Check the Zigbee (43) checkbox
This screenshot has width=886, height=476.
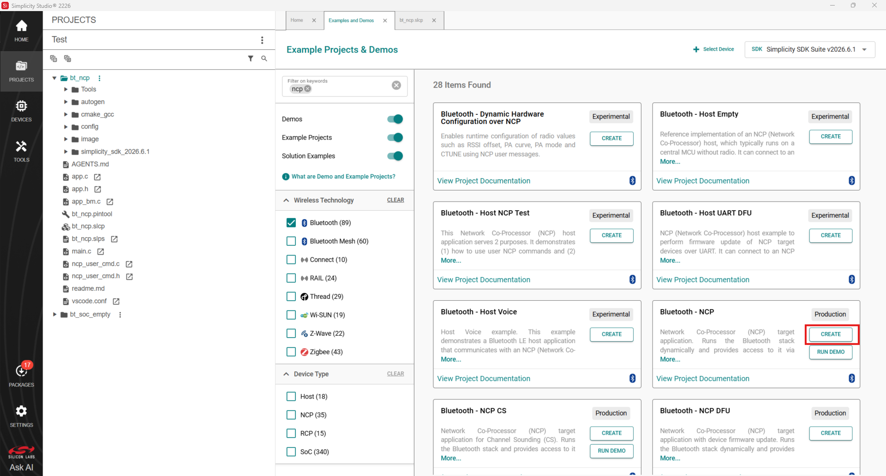click(x=291, y=352)
